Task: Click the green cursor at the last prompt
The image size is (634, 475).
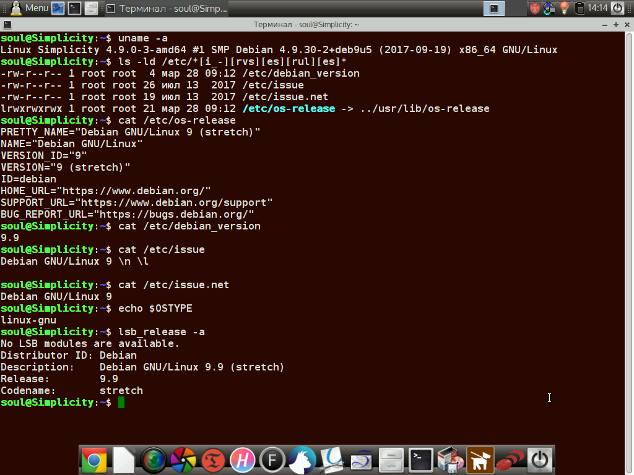Action: (121, 402)
